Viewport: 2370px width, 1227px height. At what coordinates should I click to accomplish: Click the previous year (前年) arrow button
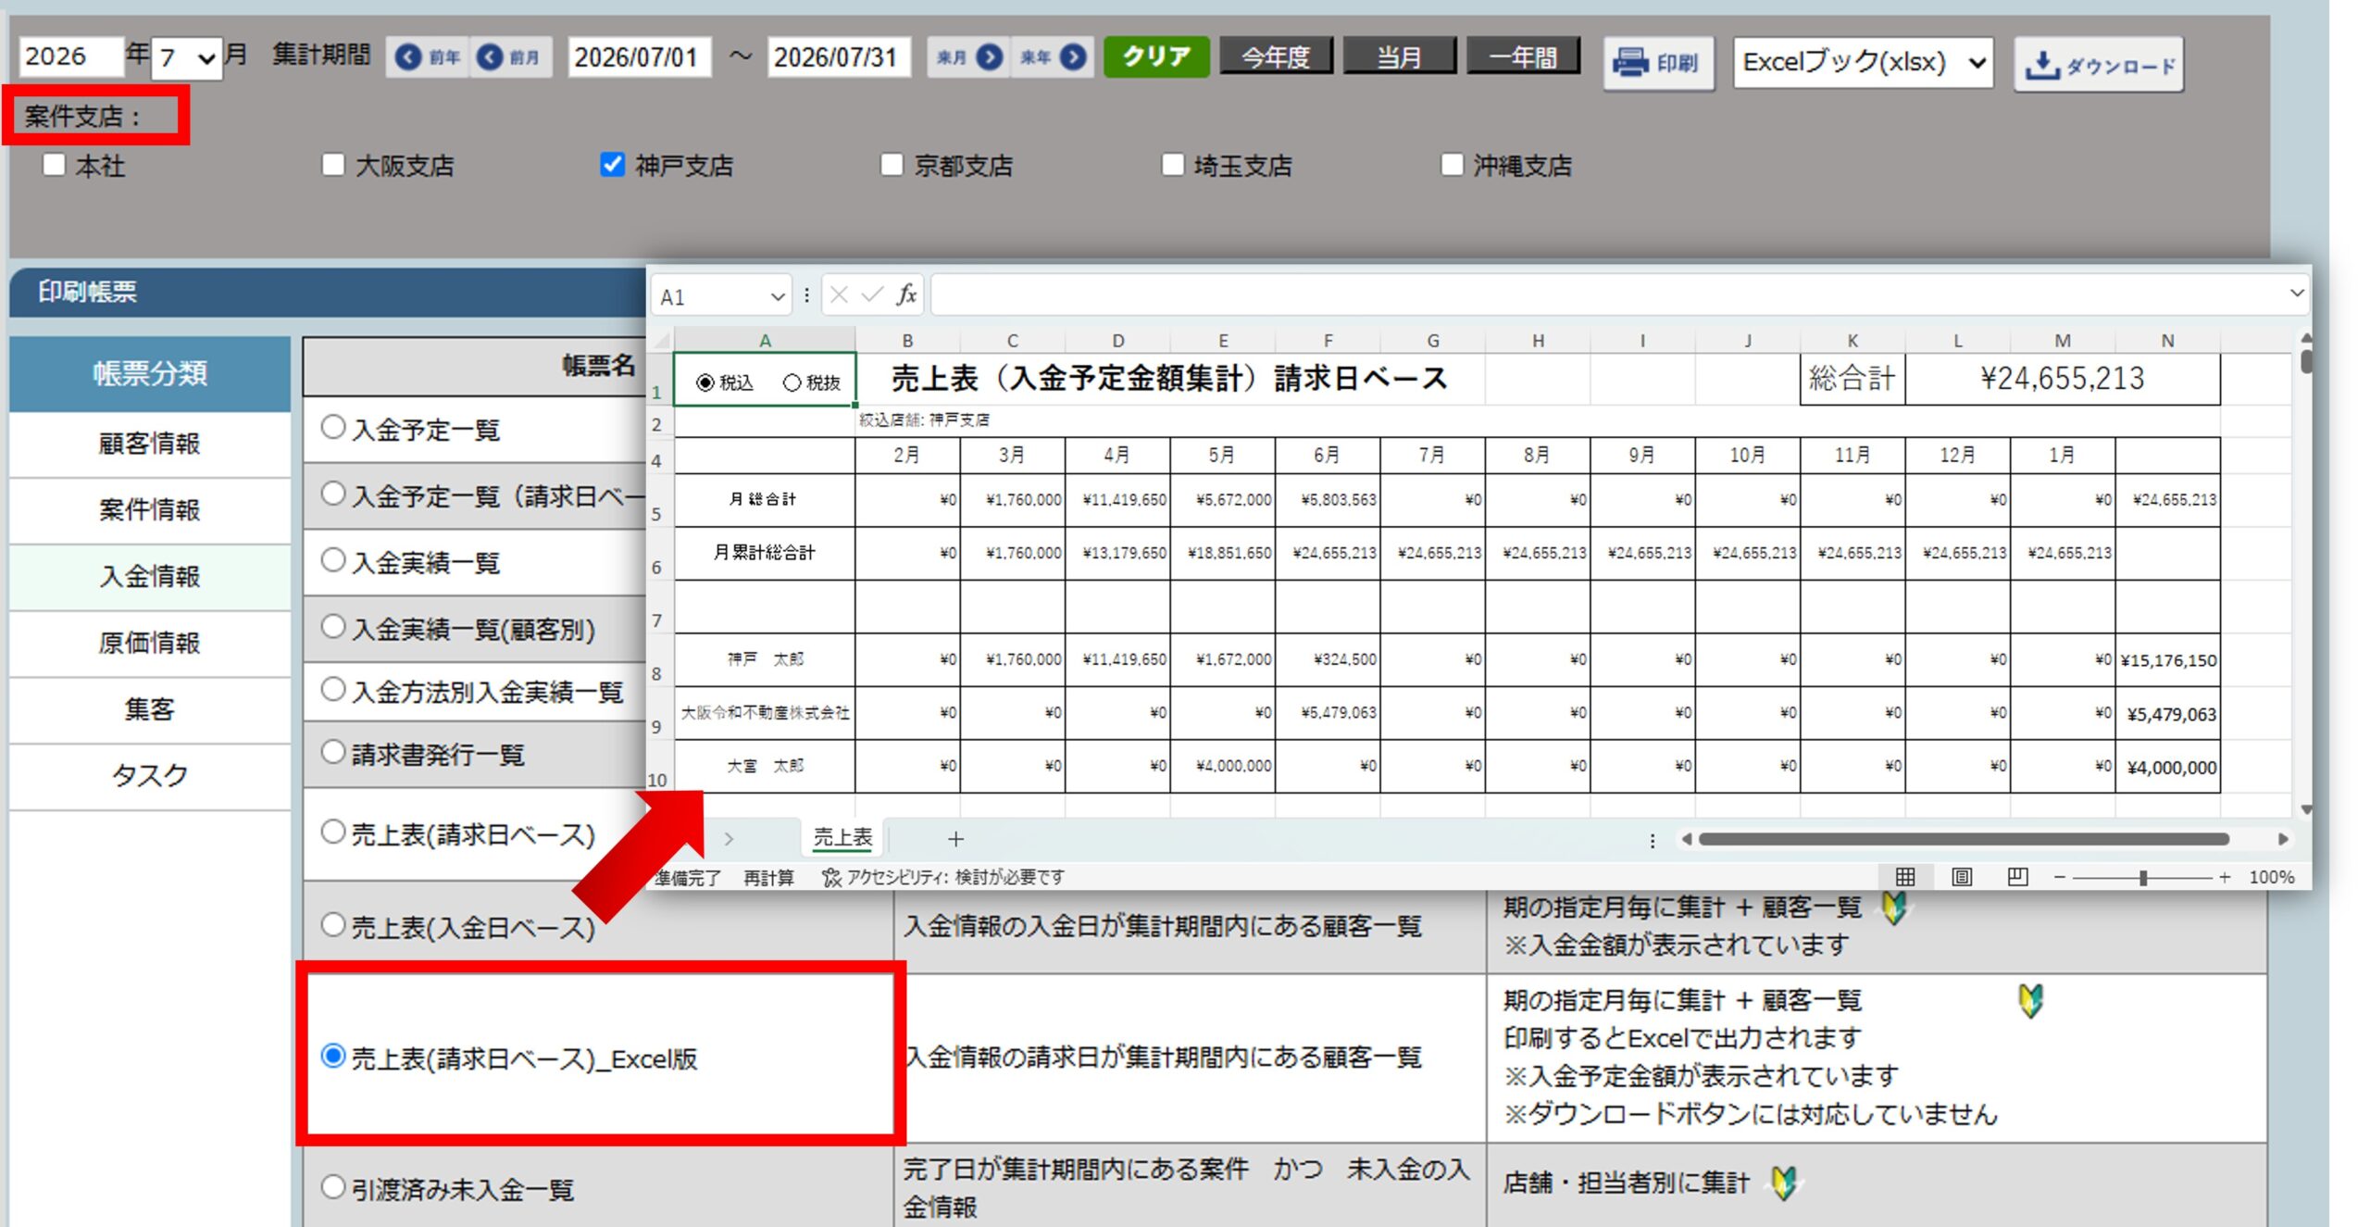[x=428, y=57]
